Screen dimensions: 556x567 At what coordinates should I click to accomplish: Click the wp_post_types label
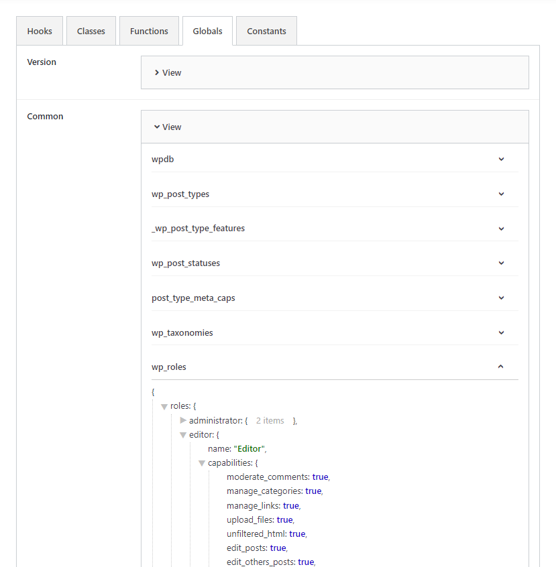[x=180, y=194]
